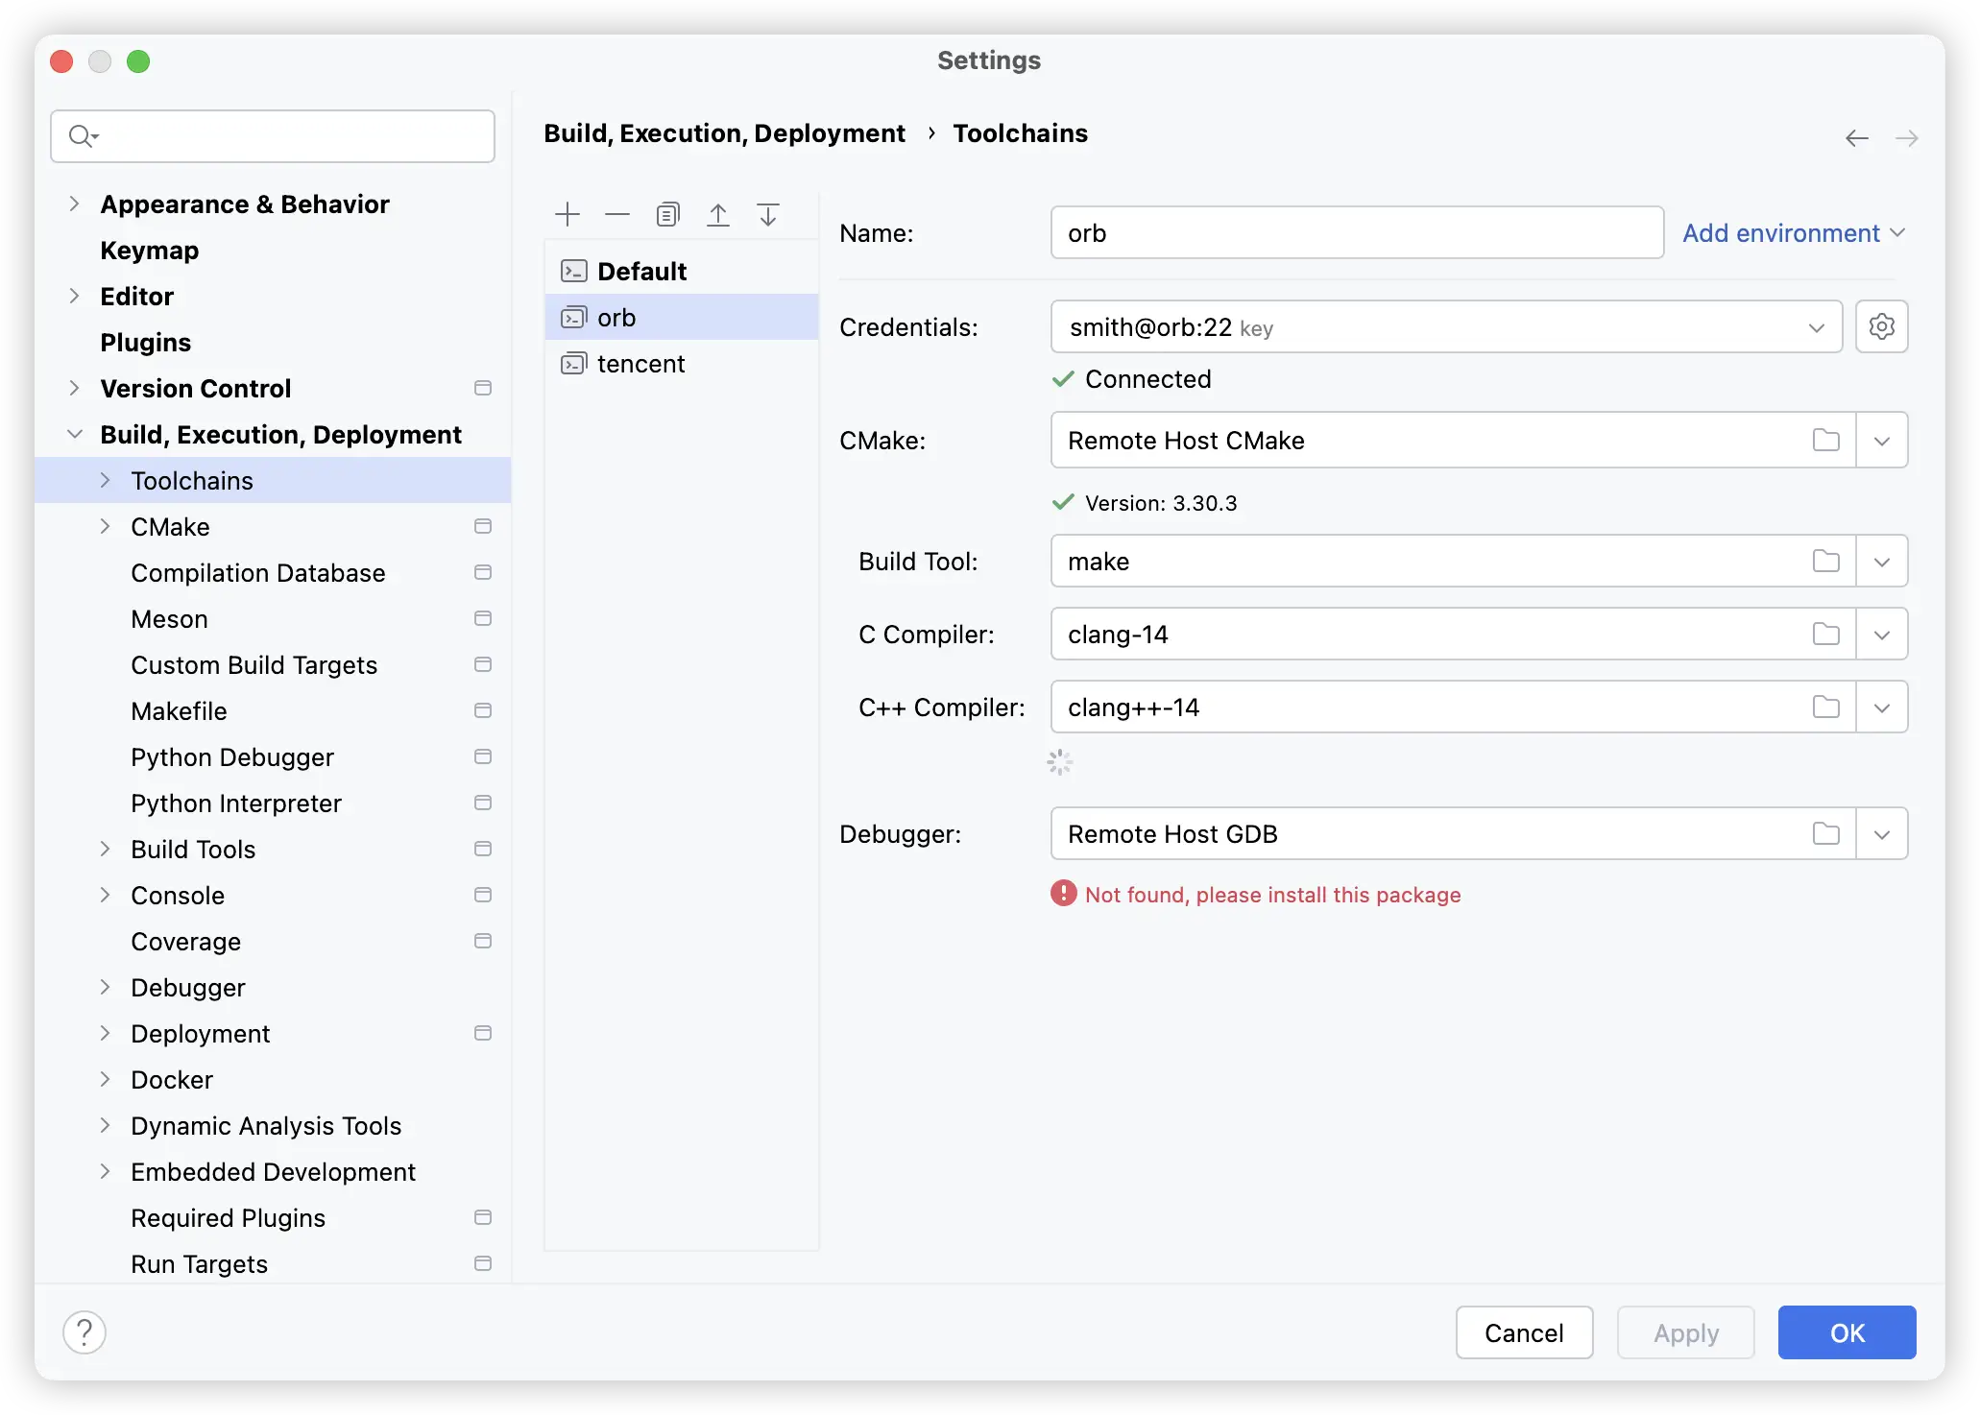The width and height of the screenshot is (1980, 1415).
Task: Open the Credentials dropdown menu
Action: [x=1818, y=326]
